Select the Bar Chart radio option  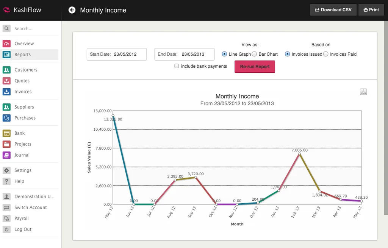(254, 54)
